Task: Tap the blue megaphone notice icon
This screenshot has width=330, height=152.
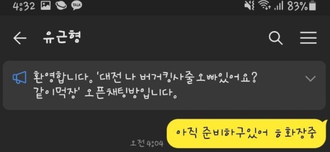Action: coord(20,77)
